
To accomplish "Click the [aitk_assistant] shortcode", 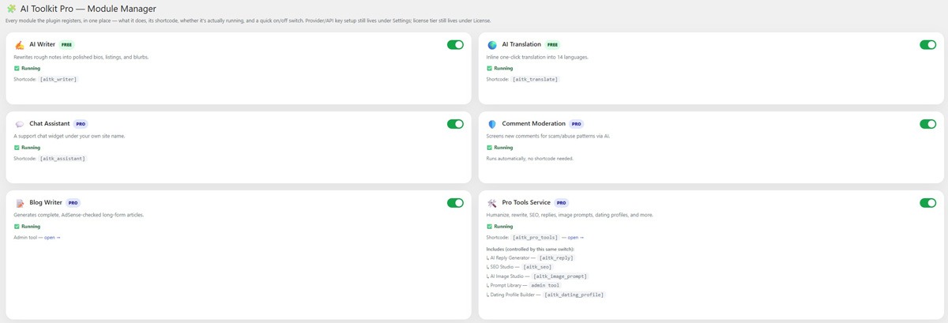I will click(x=62, y=158).
